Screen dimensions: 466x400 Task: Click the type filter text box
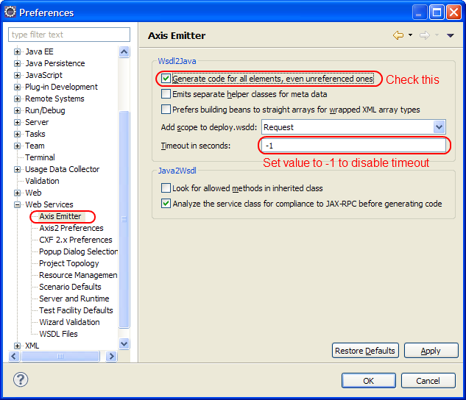69,35
